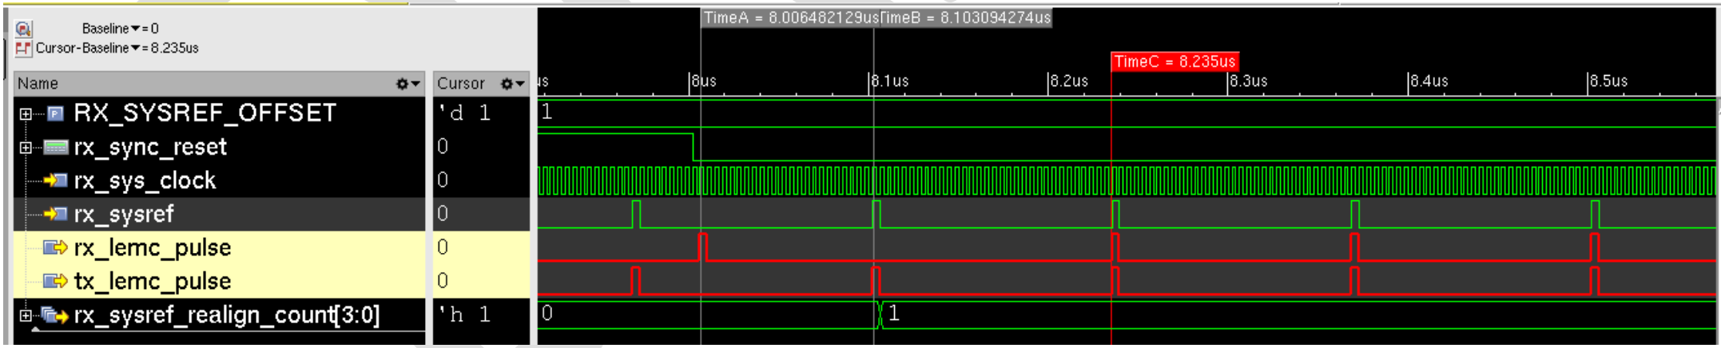Click cursor value 'd 1 for RX_SYSREF_OFFSET
Screen dimensions: 1721x348
463,113
